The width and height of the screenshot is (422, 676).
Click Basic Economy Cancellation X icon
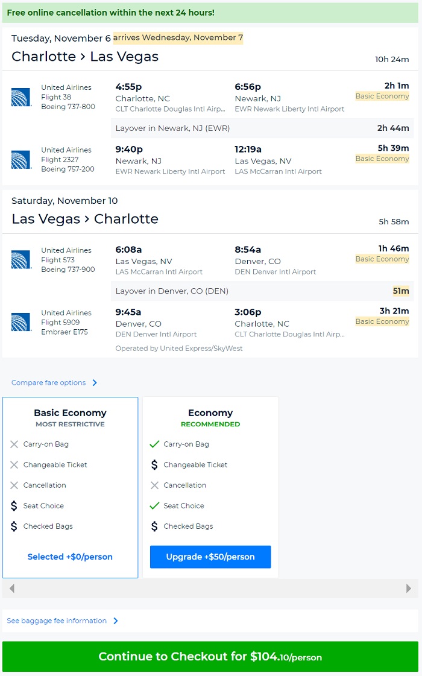(x=14, y=485)
